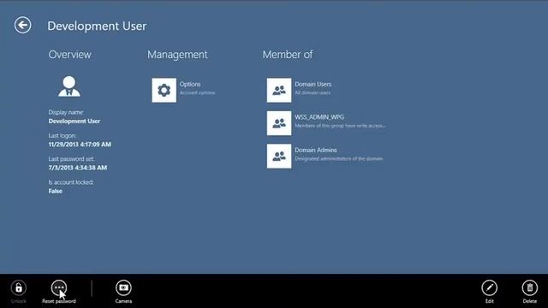Click the 'Display name:' label
The height and width of the screenshot is (308, 548).
[x=66, y=112]
